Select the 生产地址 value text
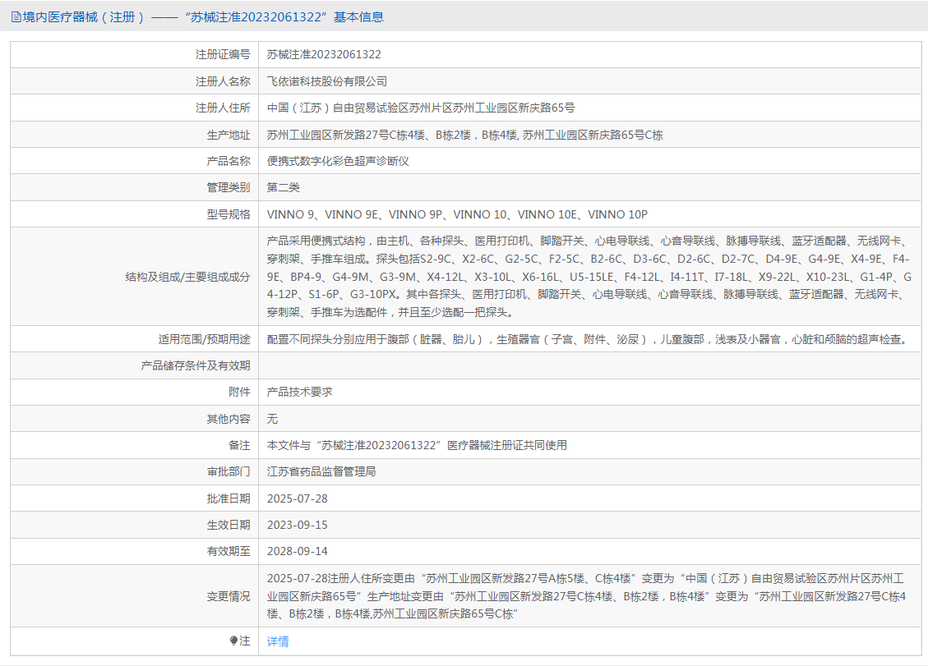 pos(464,135)
